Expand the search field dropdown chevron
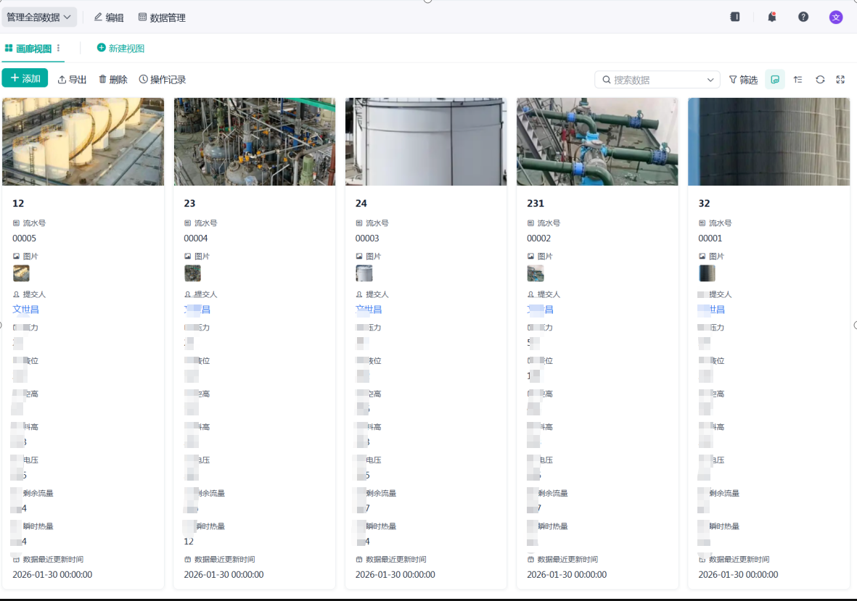Image resolution: width=857 pixels, height=601 pixels. click(710, 80)
